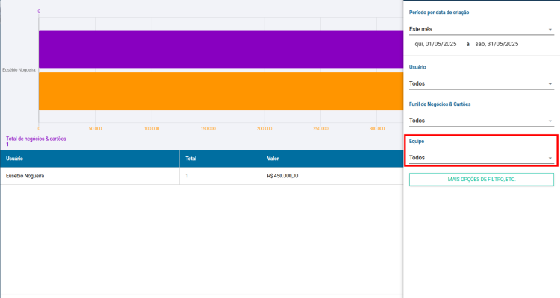The height and width of the screenshot is (298, 560).
Task: Sort by the Valor column header
Action: [332, 159]
